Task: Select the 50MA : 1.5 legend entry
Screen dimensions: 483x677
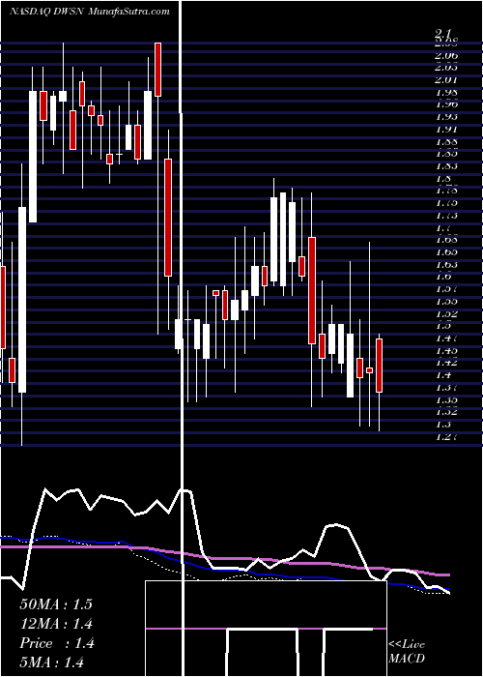Action: point(56,604)
